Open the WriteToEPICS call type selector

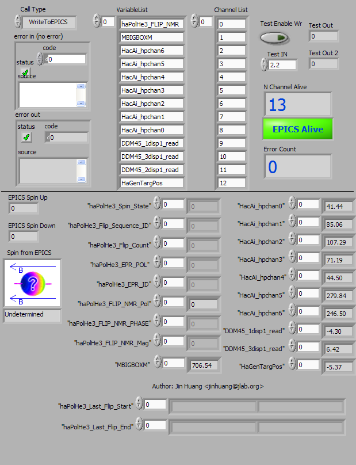[x=49, y=22]
